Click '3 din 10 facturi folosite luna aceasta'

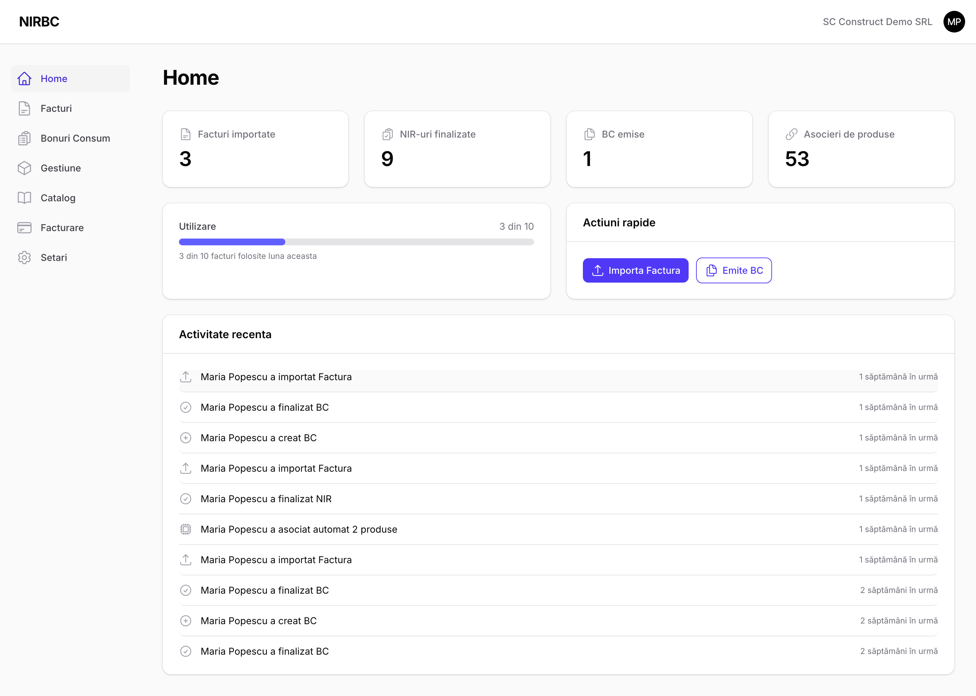click(248, 256)
